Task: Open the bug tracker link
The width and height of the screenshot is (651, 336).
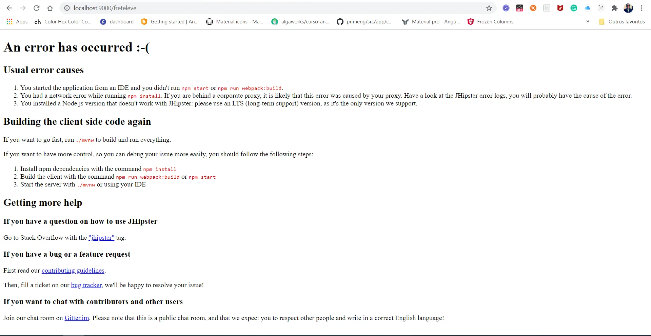Action: point(87,285)
